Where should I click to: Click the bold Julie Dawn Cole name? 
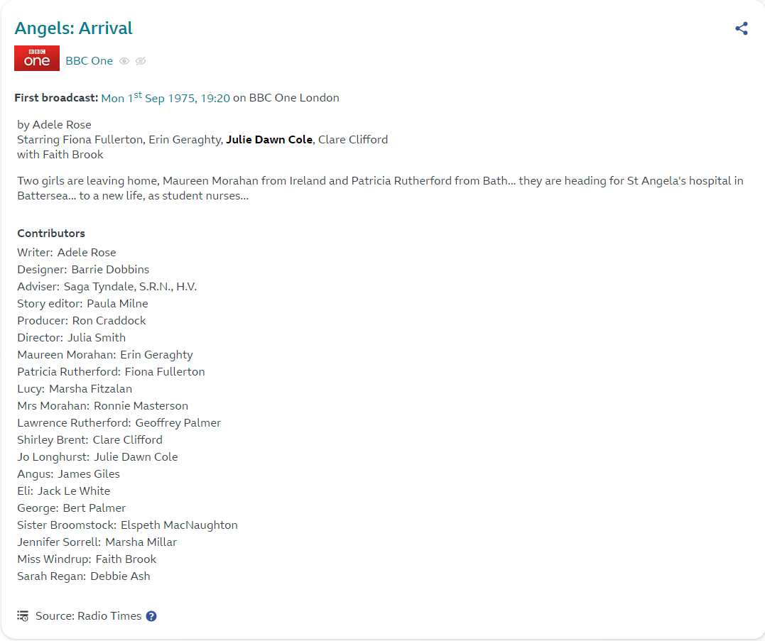[269, 140]
